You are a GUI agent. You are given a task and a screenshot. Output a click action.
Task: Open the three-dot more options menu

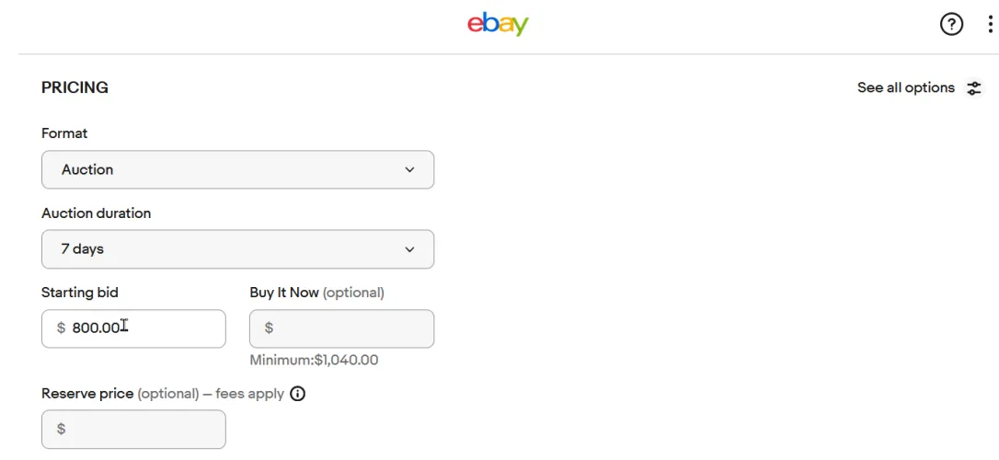[x=990, y=25]
